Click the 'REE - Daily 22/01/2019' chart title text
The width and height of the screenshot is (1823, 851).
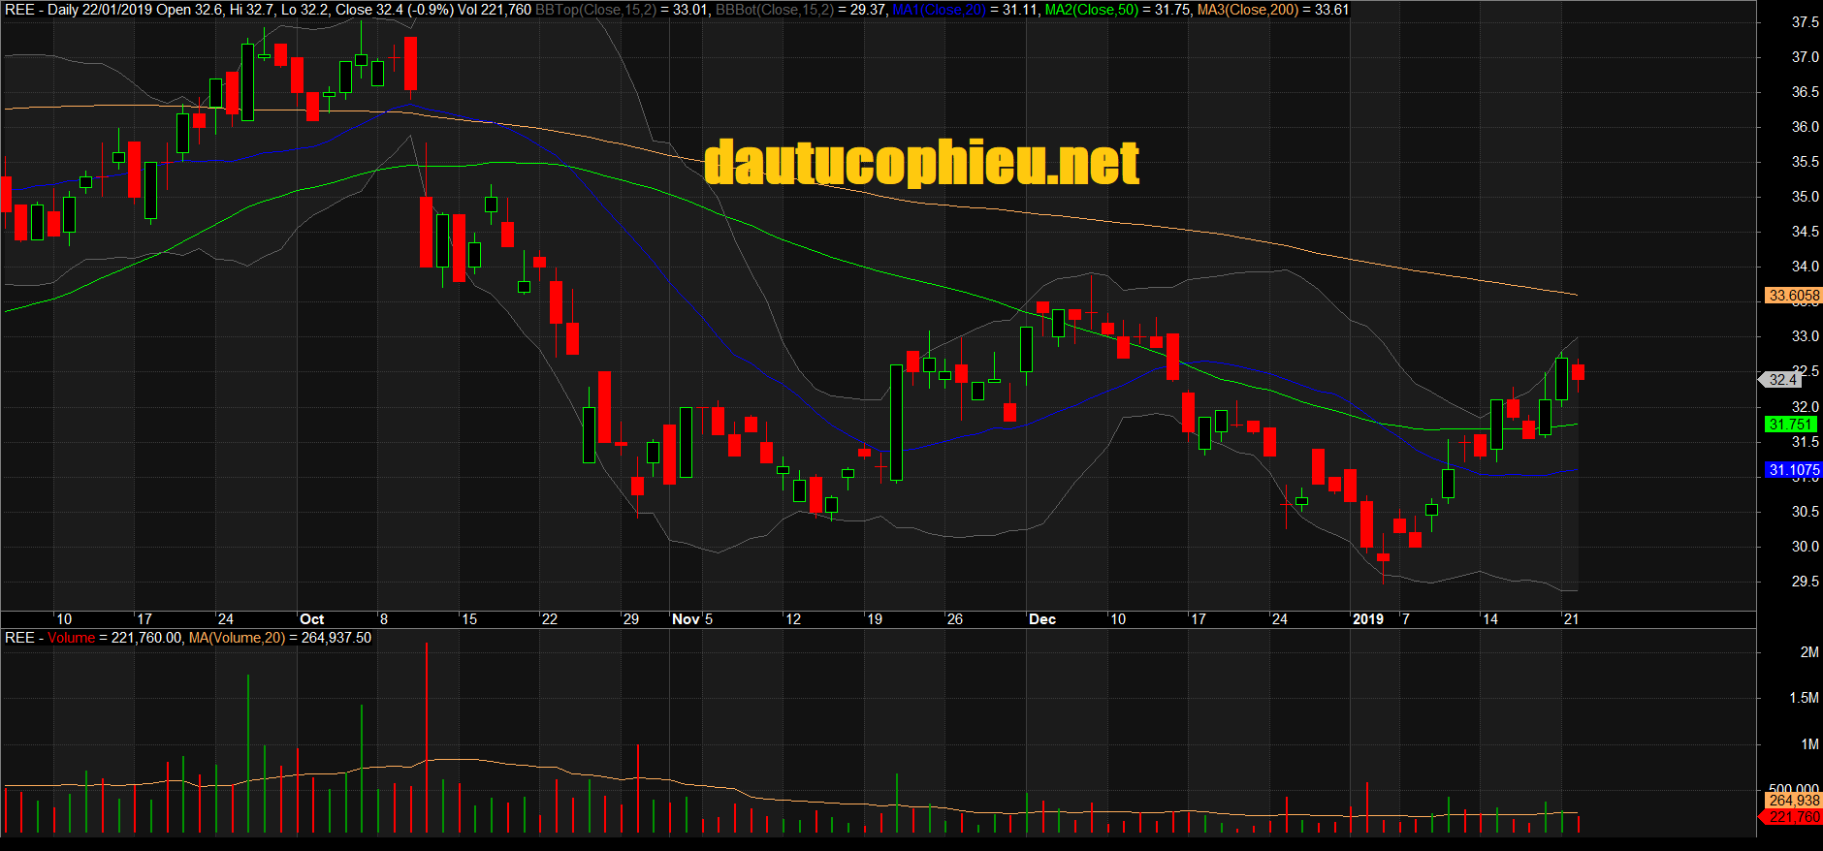click(x=79, y=10)
